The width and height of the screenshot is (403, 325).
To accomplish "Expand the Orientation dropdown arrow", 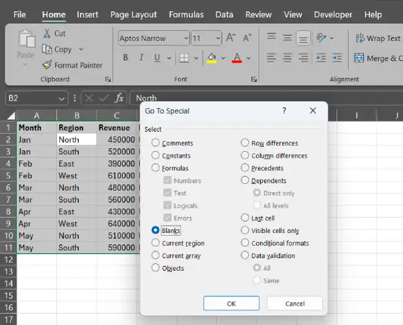I will click(332, 38).
